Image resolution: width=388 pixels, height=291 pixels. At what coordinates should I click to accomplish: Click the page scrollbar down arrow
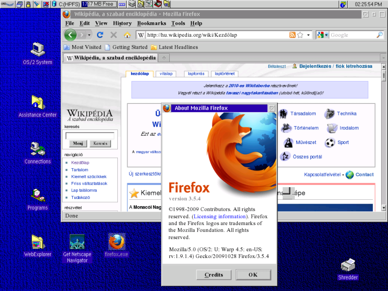(384, 208)
